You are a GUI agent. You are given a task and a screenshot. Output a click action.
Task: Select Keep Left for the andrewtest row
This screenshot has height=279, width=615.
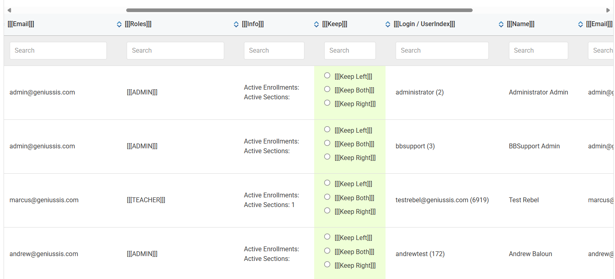(x=327, y=237)
